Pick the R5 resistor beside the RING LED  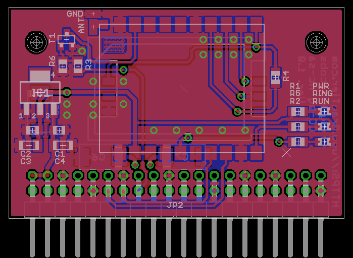pyautogui.click(x=298, y=126)
